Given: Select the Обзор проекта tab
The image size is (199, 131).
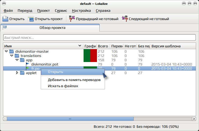Looking at the screenshot, I should click(50, 28).
